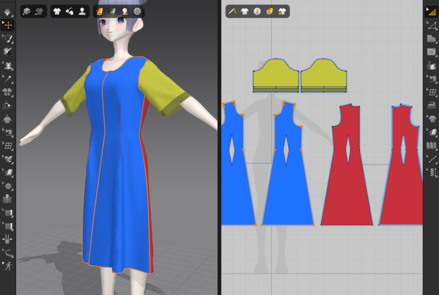Viewport: 439px width, 295px height.
Task: Click the avatar legs Measure tool icon
Action: pyautogui.click(x=7, y=239)
